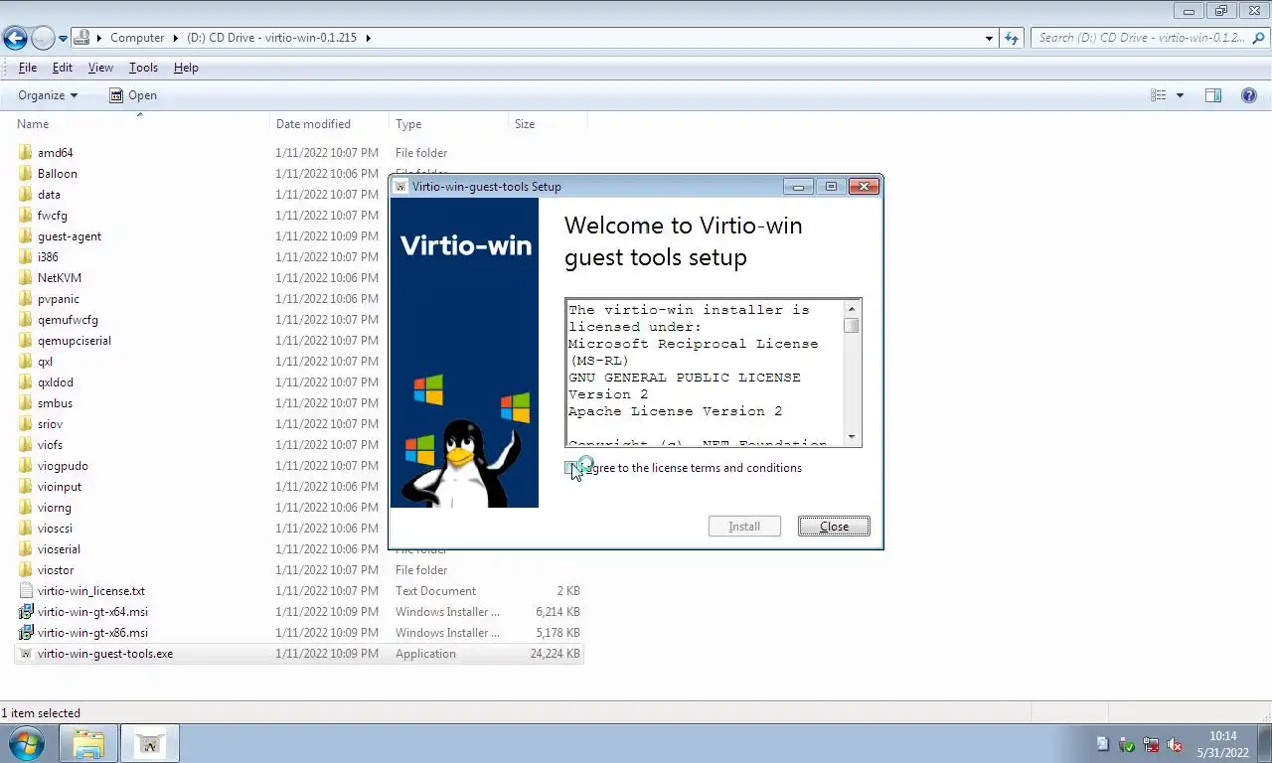Image resolution: width=1272 pixels, height=763 pixels.
Task: Expand the Computer breadcrumb arrow
Action: 176,38
